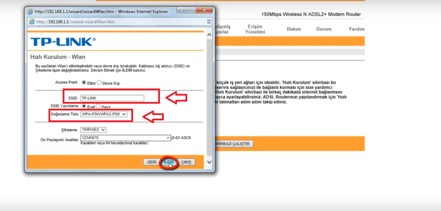The height and width of the screenshot is (211, 441).
Task: Click the TP-LINK logo
Action: tap(63, 42)
